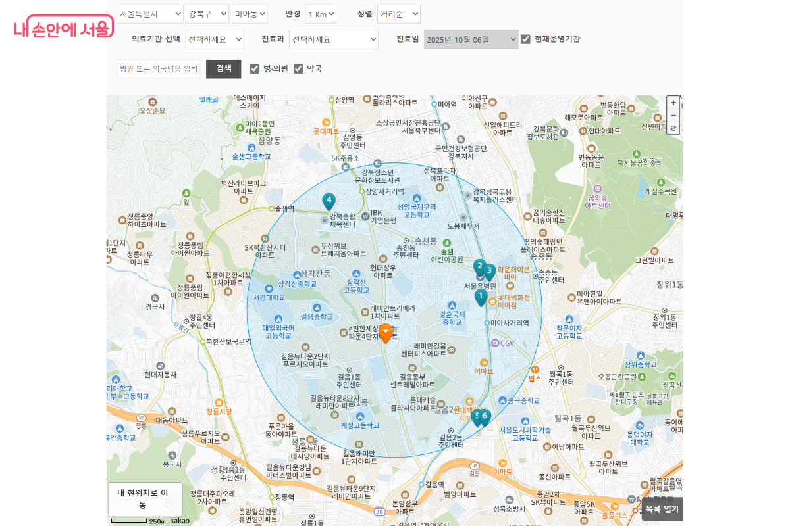Expand the 강북구 district dropdown
The height and width of the screenshot is (526, 790).
207,14
